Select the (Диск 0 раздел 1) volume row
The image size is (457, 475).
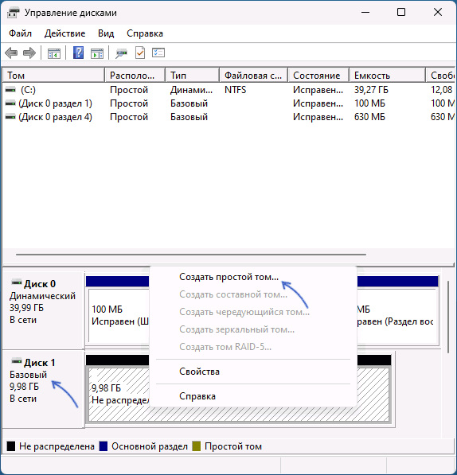pyautogui.click(x=228, y=103)
